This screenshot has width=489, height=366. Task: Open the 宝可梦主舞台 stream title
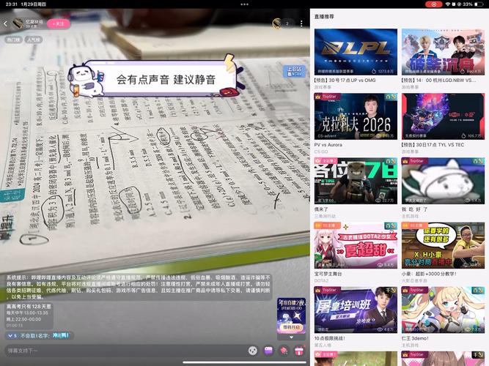[x=328, y=274]
